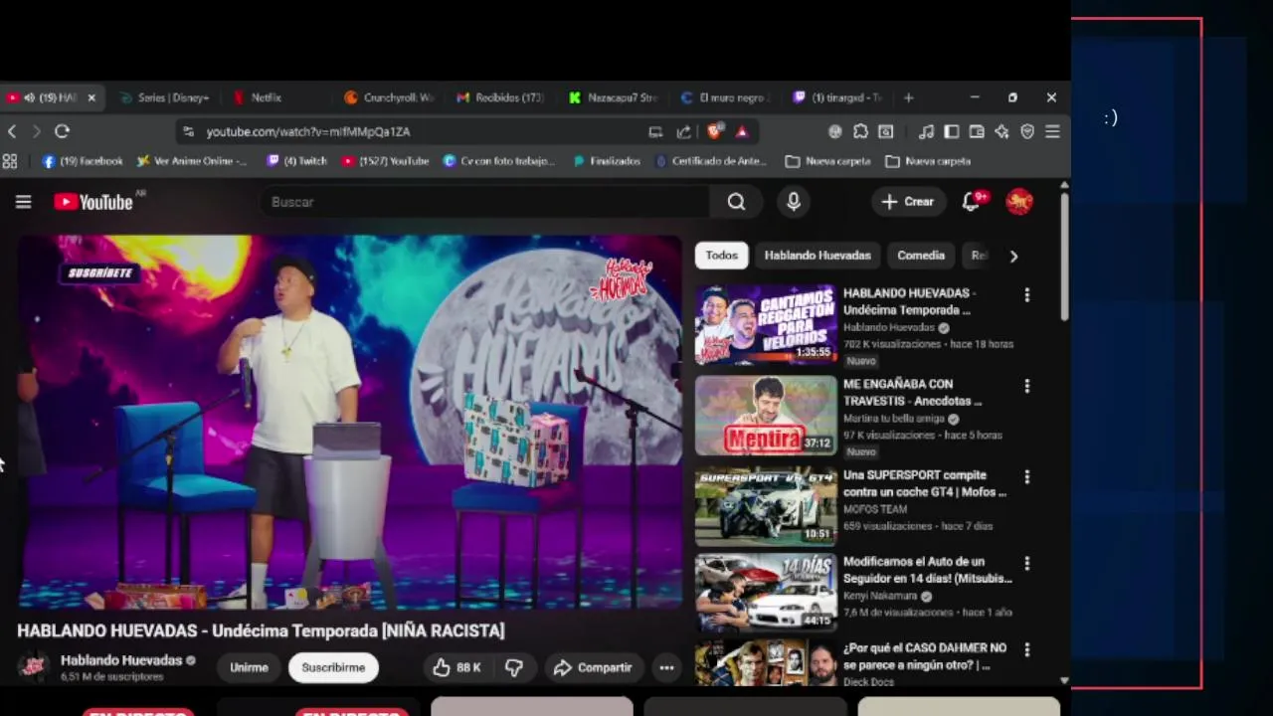
Task: Open the YouTube guide hamburger menu
Action: [23, 202]
